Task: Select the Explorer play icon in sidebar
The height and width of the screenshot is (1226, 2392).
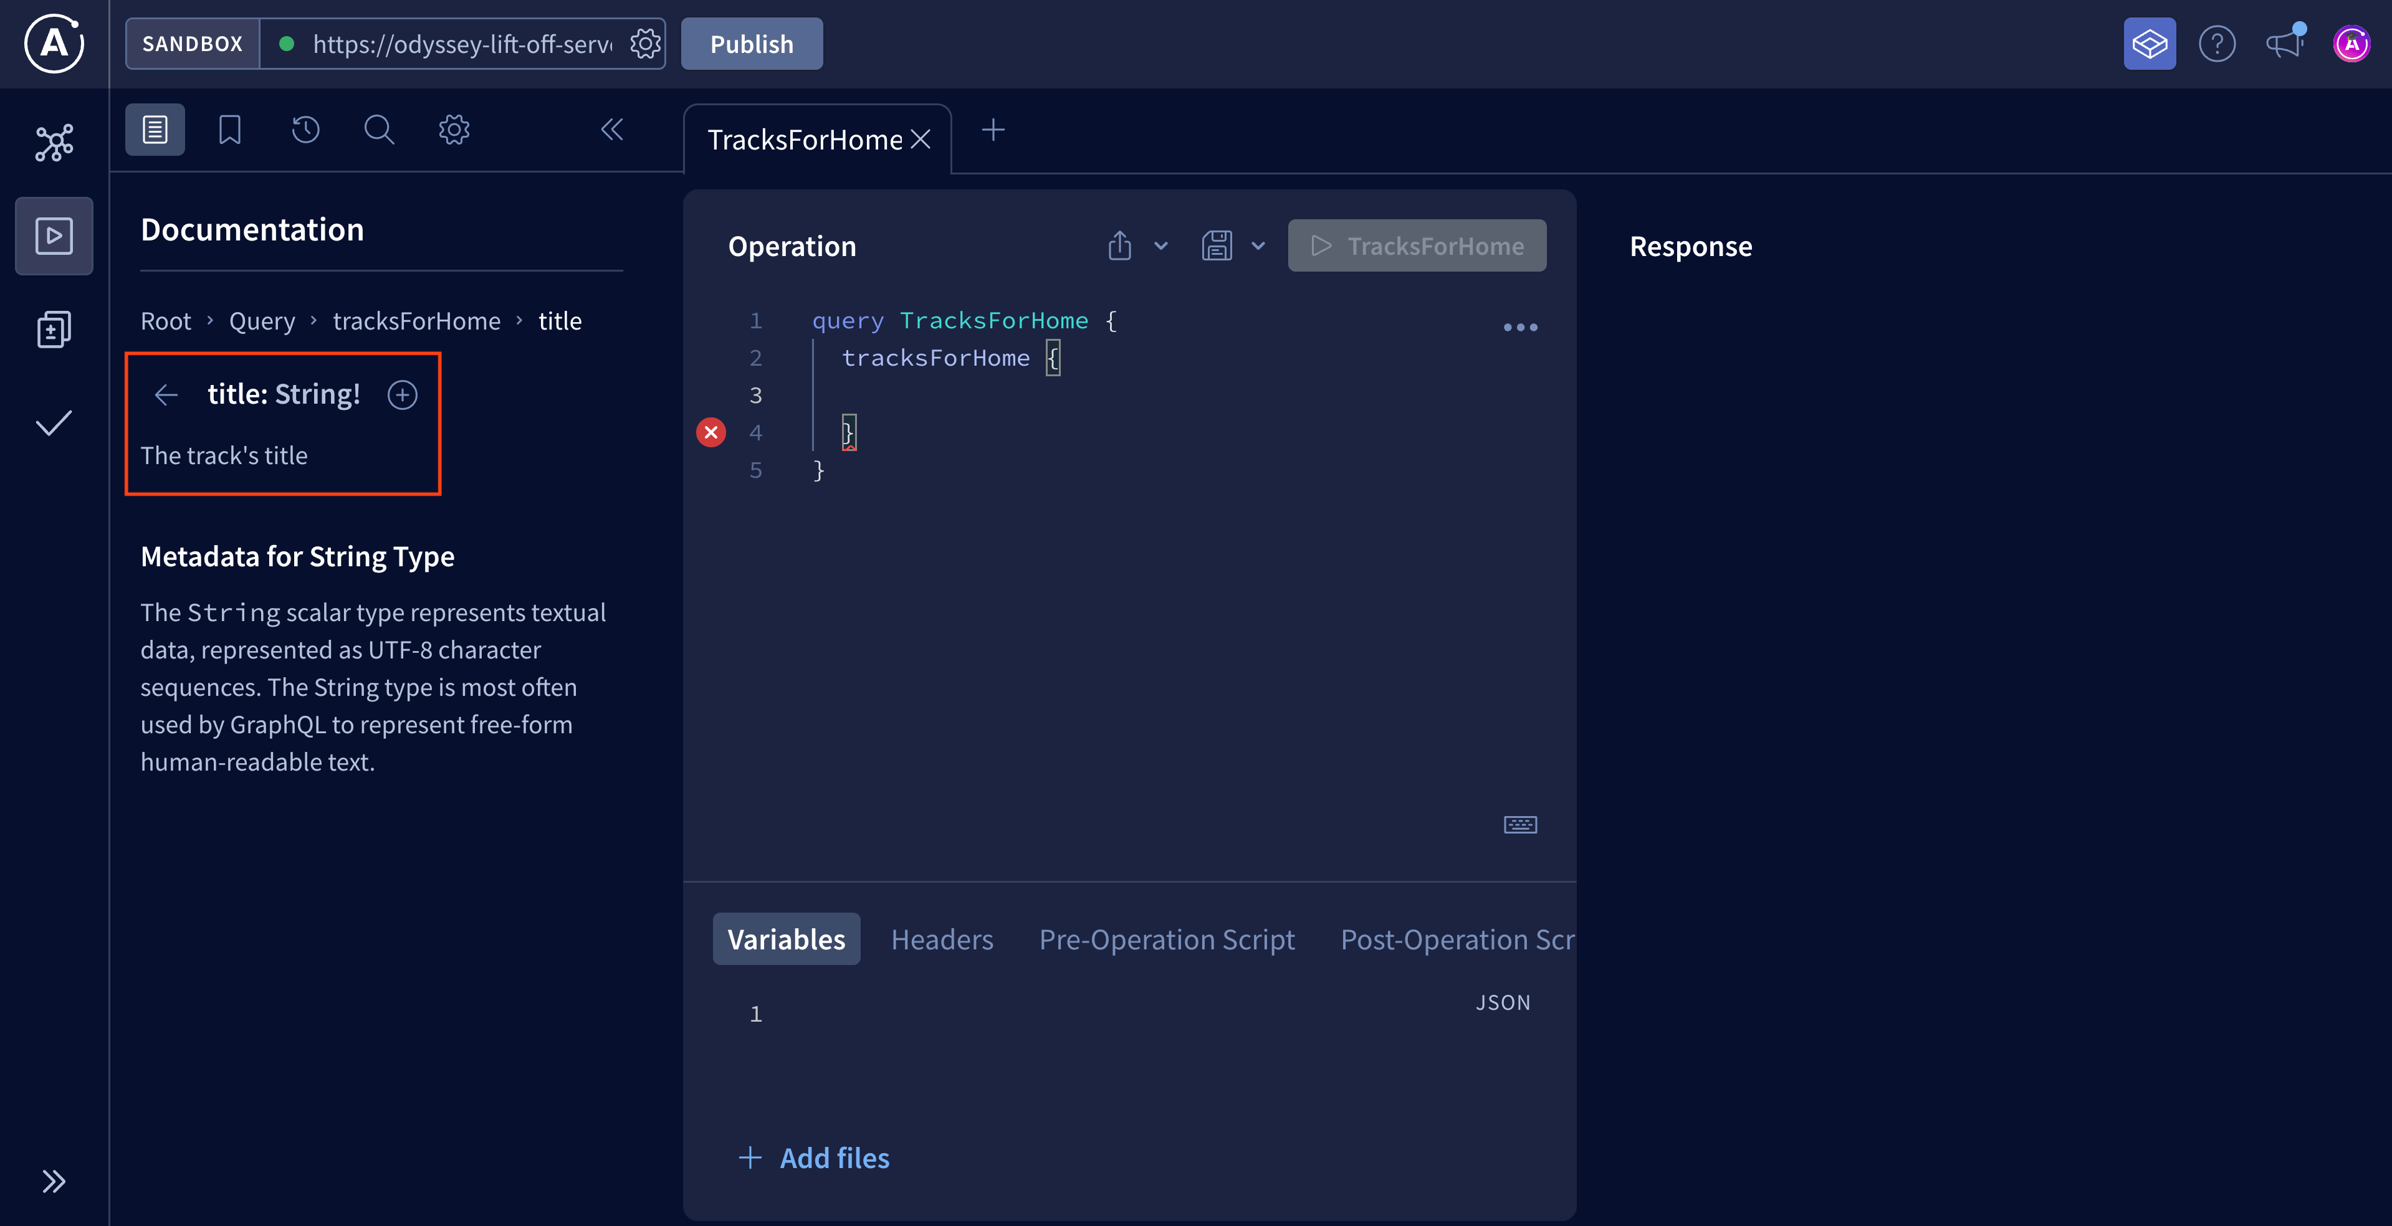Action: [53, 235]
